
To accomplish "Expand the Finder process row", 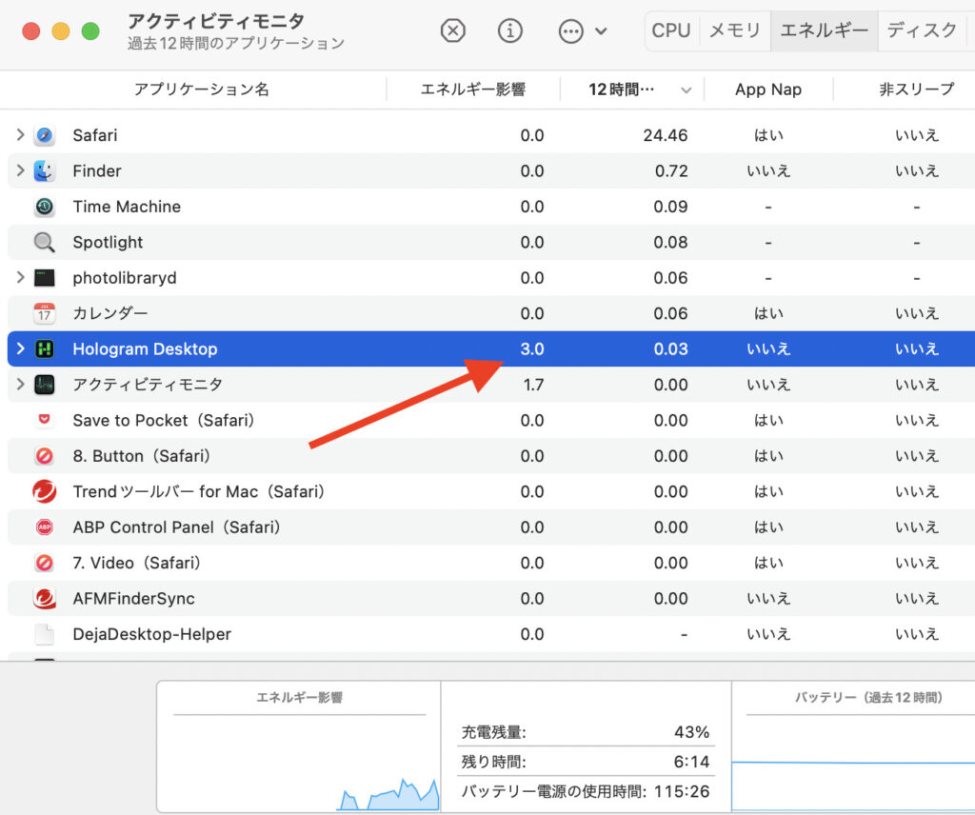I will click(x=20, y=170).
